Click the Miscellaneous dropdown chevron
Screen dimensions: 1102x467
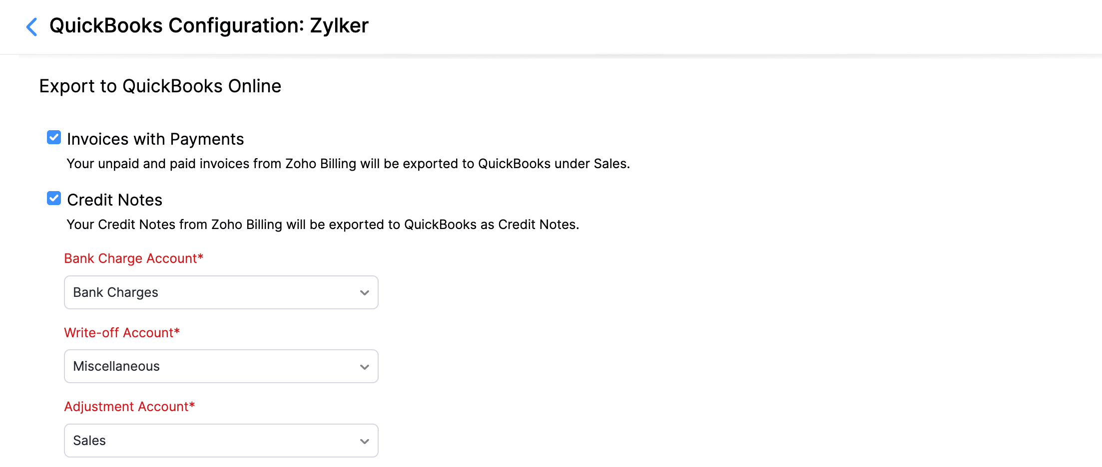coord(364,366)
